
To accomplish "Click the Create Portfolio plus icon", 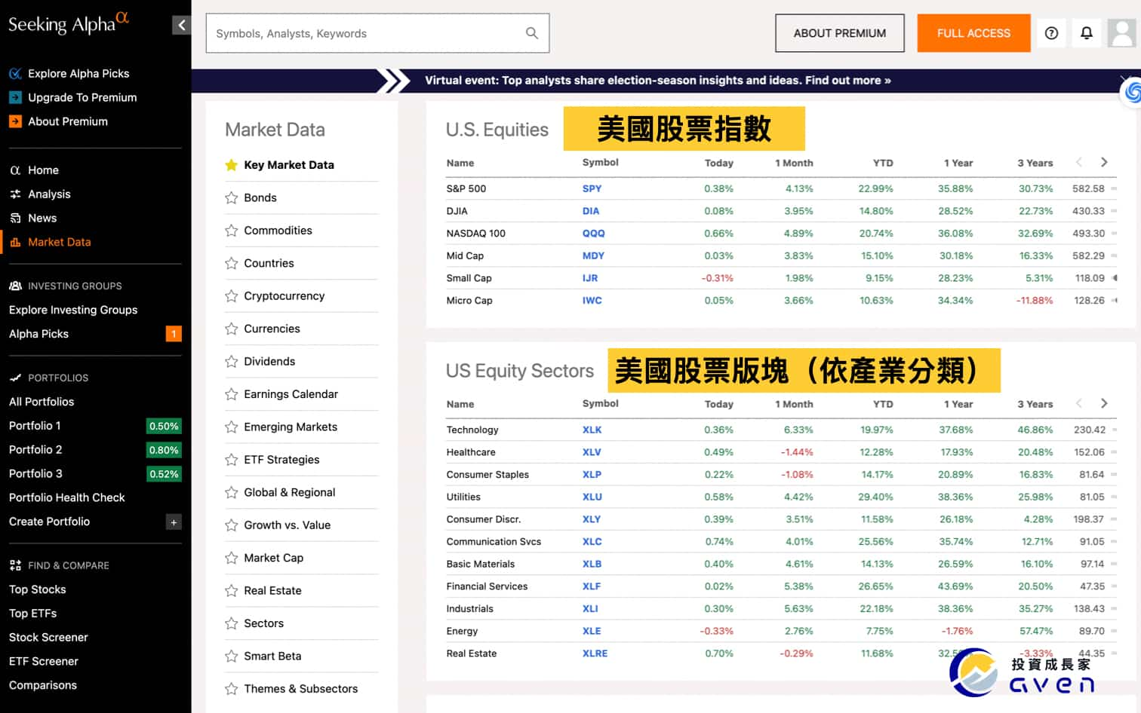I will [x=174, y=522].
